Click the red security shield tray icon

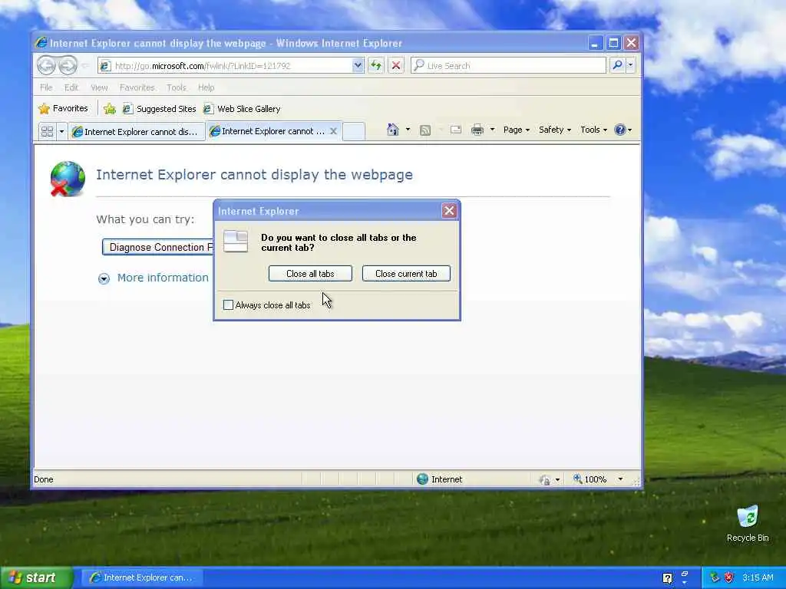point(728,577)
